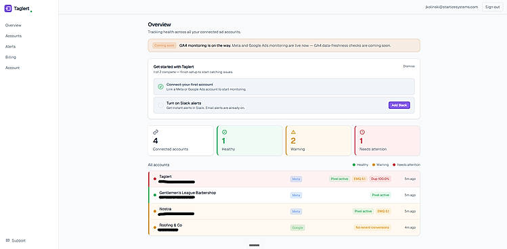Click the triangle warning icon on Warning card

coord(293,132)
